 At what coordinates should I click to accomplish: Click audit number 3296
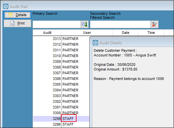point(57,124)
